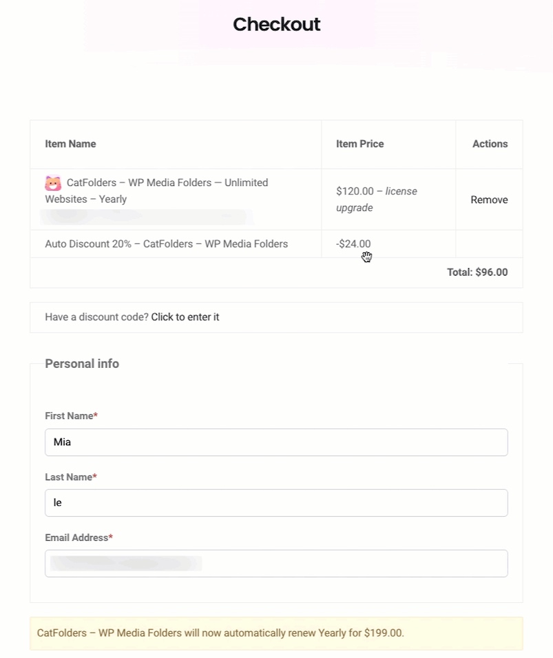Screen dimensions: 553x658
Task: Click the Item Price column header
Action: coord(360,144)
